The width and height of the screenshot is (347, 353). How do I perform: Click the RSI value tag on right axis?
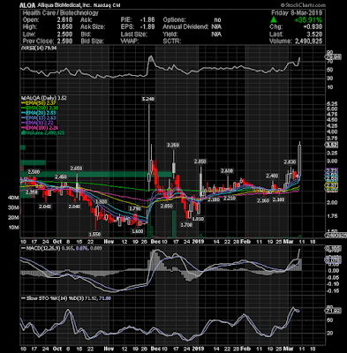pyautogui.click(x=333, y=56)
